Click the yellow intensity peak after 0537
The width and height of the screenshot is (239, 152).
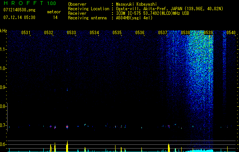(x=169, y=148)
